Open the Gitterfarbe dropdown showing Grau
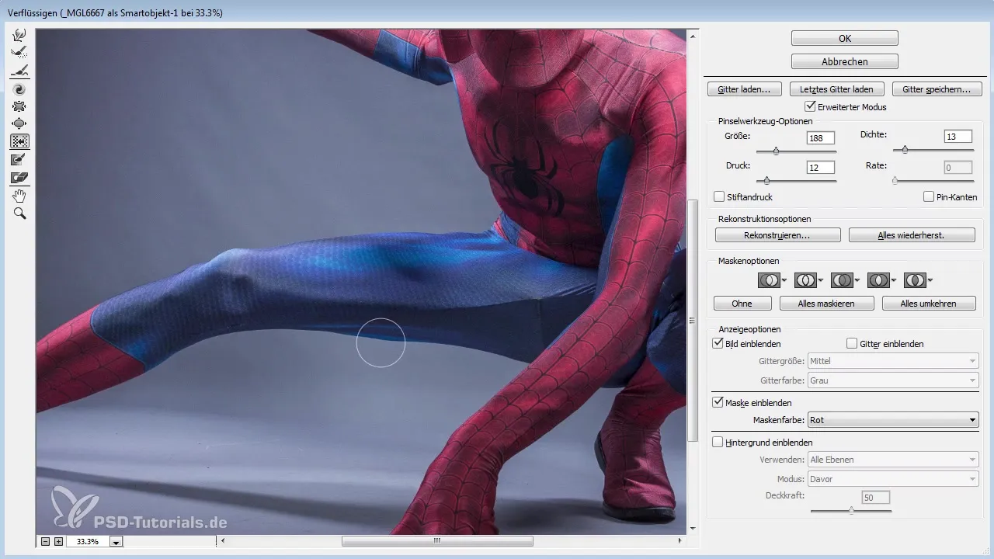 point(892,380)
